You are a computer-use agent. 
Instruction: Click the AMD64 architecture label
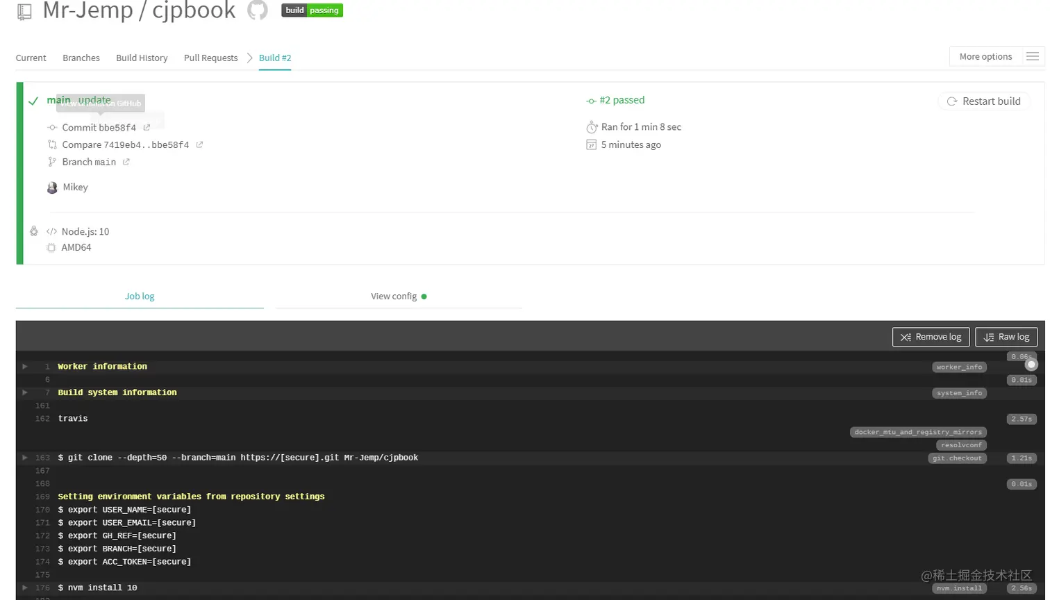(76, 248)
